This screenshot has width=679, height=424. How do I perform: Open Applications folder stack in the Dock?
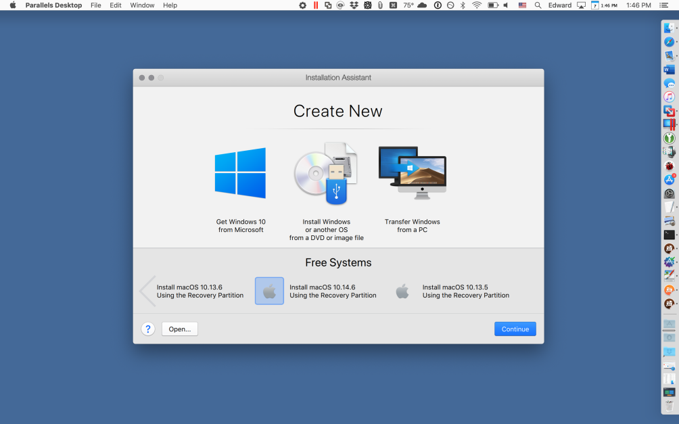tap(669, 324)
